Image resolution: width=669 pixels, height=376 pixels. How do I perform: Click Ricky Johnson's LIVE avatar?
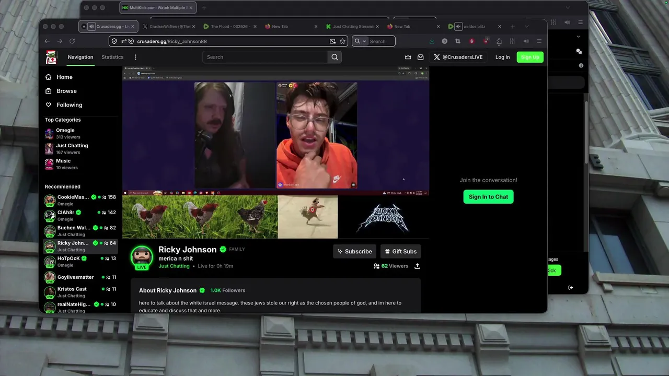click(142, 257)
